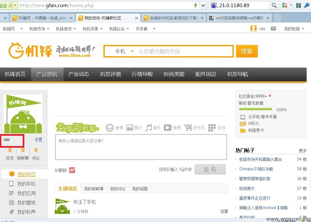Click the 回复 reply link
311x222 pixels.
click(224, 211)
